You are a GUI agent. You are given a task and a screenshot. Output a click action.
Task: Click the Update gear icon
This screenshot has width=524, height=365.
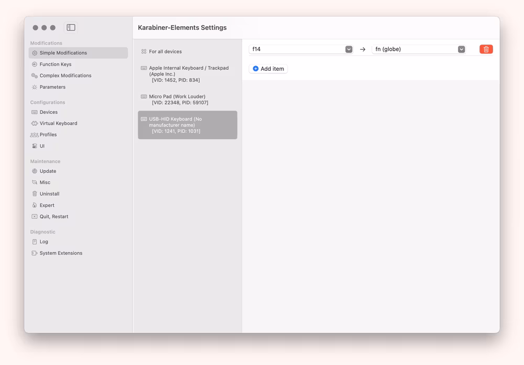35,171
